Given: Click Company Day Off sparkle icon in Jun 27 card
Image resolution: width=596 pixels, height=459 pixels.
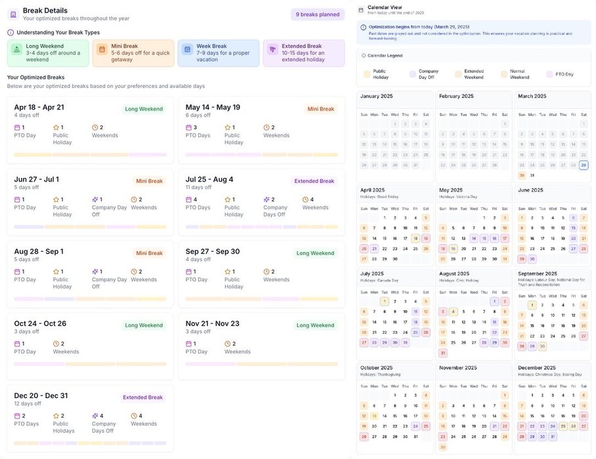Looking at the screenshot, I should [x=95, y=199].
